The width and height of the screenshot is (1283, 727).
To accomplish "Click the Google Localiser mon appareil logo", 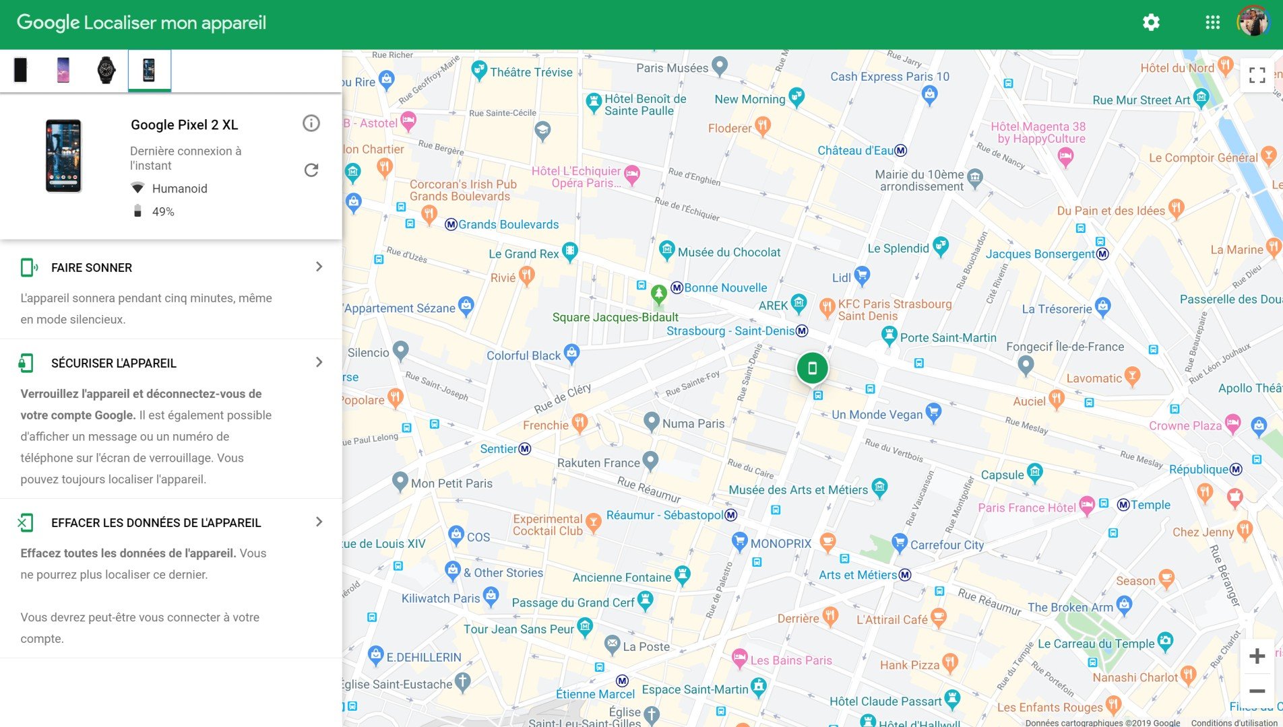I will pyautogui.click(x=142, y=23).
